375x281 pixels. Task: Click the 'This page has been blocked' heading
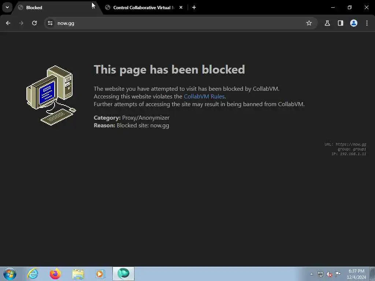click(169, 70)
